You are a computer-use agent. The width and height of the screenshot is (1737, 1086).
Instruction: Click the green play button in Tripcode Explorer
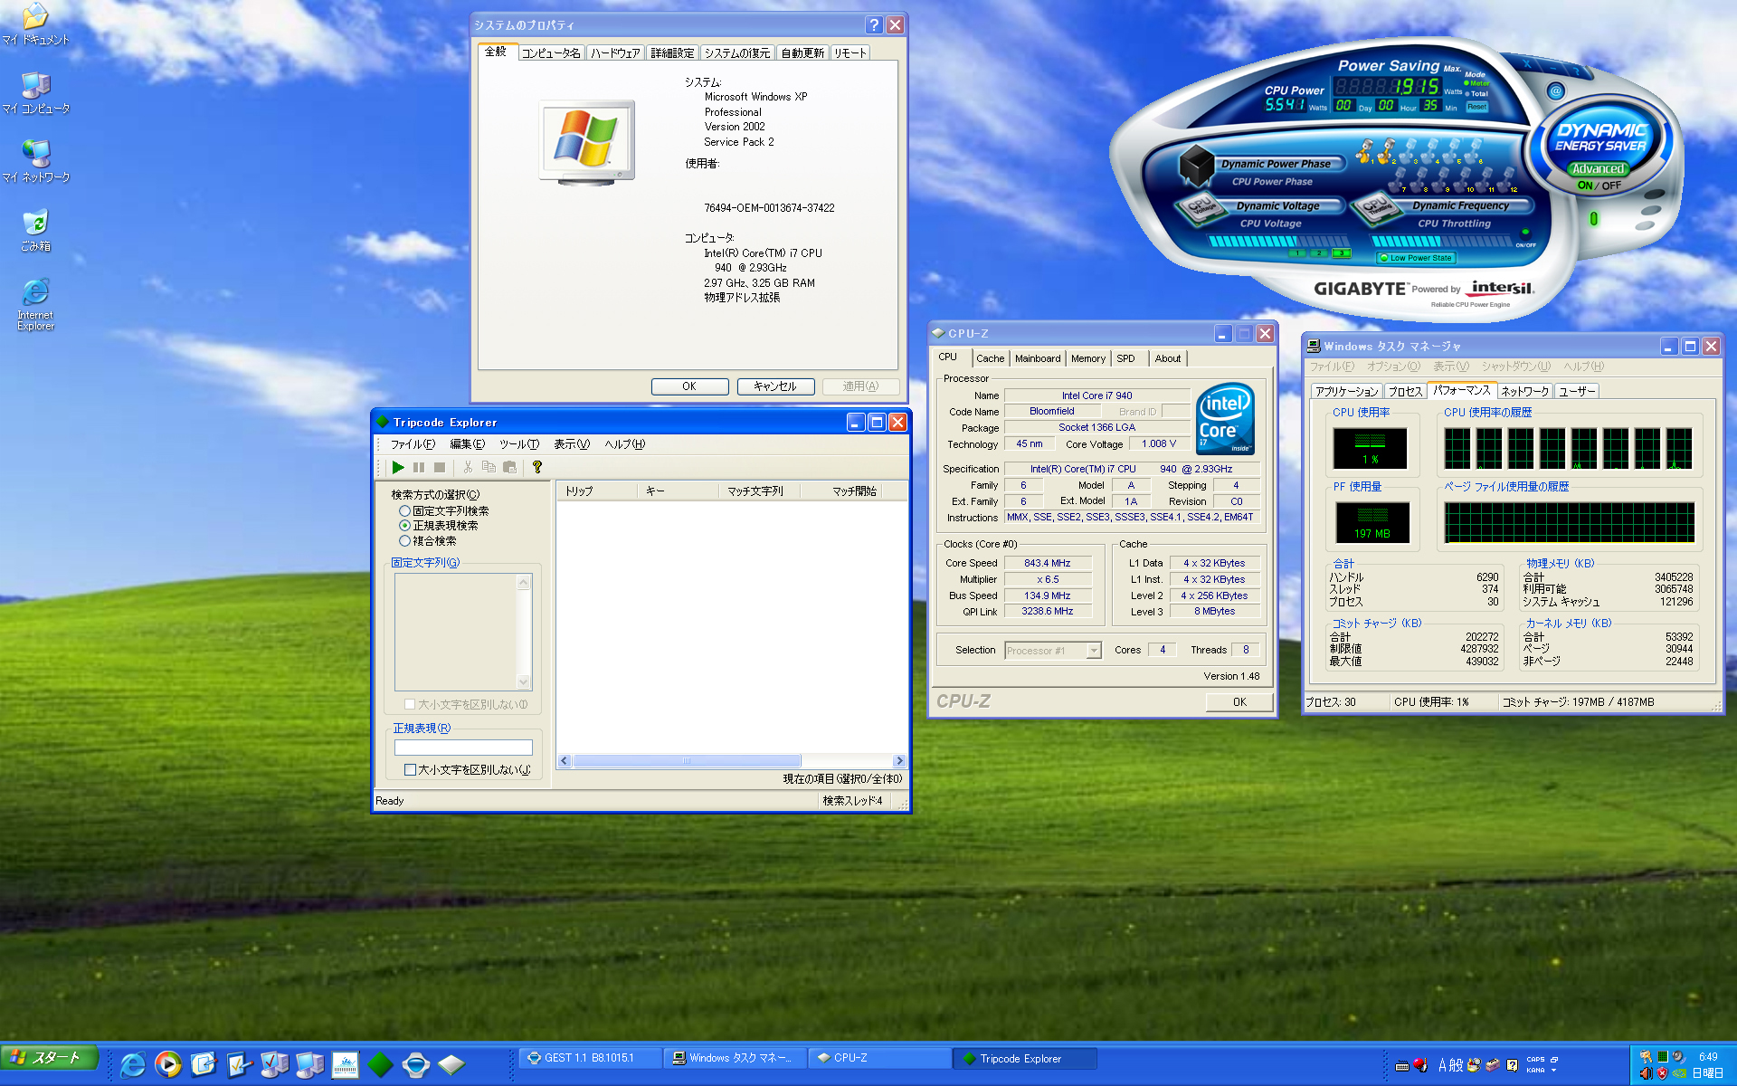pos(398,468)
